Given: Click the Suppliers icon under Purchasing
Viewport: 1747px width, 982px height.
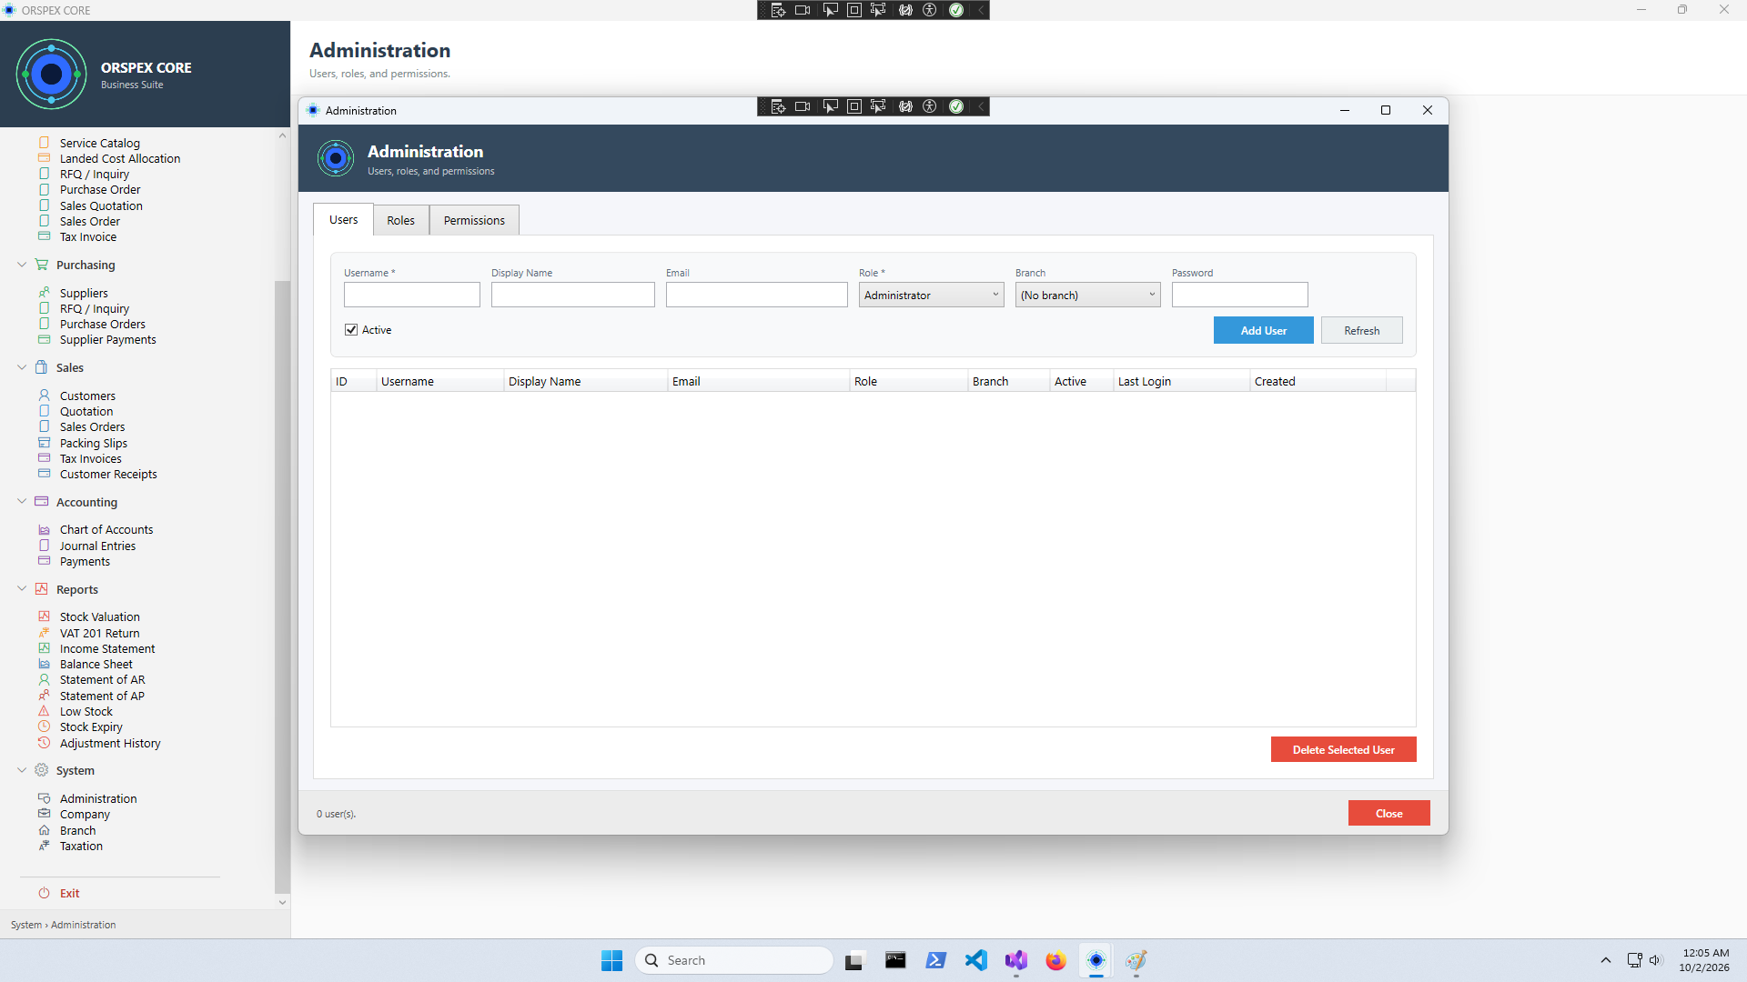Looking at the screenshot, I should pyautogui.click(x=44, y=293).
